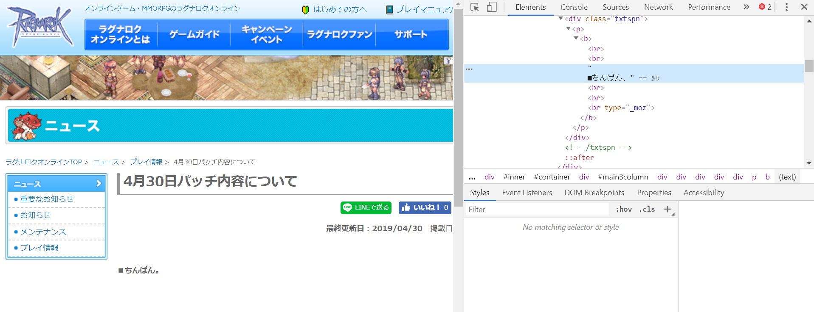The image size is (814, 312).
Task: Click the Filter styles input field
Action: [x=537, y=209]
